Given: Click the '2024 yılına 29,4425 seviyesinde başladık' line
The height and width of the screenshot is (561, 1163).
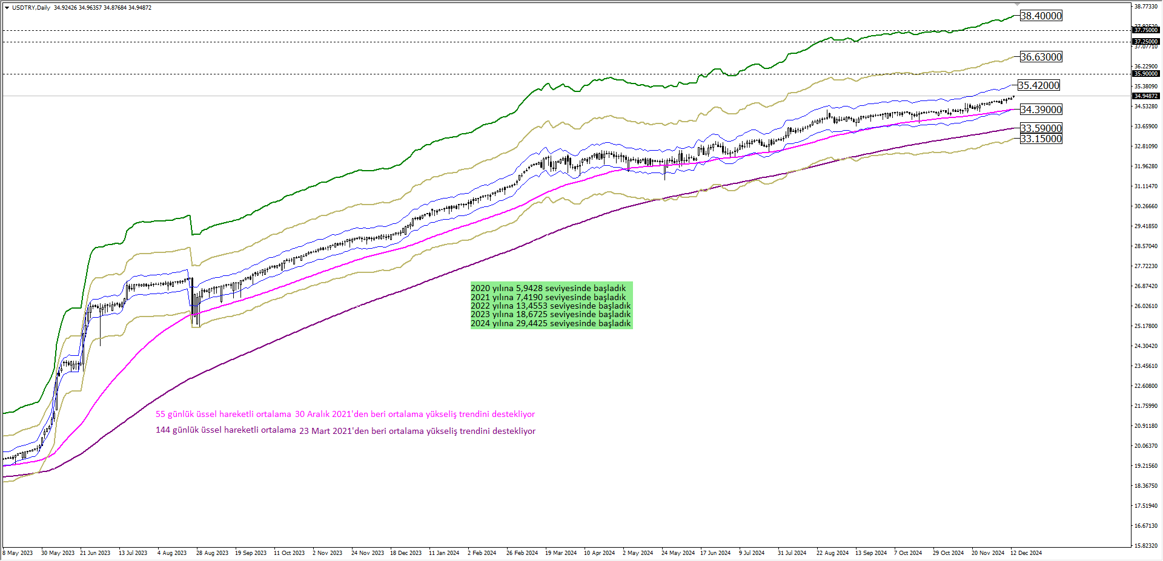Looking at the screenshot, I should 551,323.
